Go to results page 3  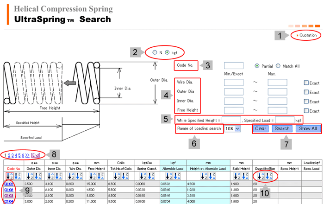point(12,155)
